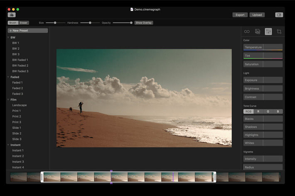Viewport: 295px width, 196px height.
Task: Select the R tone curve channel
Action: (258, 111)
